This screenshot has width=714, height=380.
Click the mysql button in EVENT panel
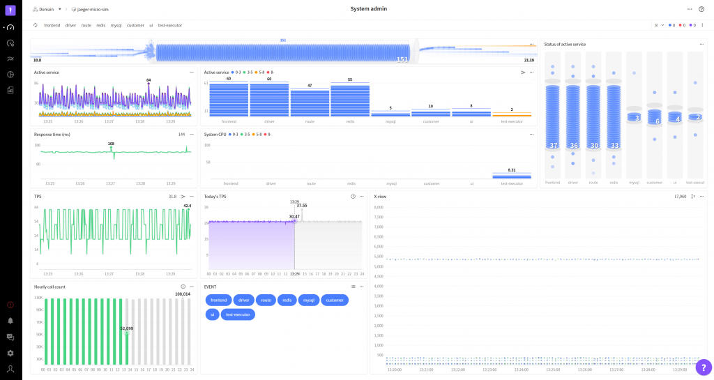pyautogui.click(x=309, y=300)
